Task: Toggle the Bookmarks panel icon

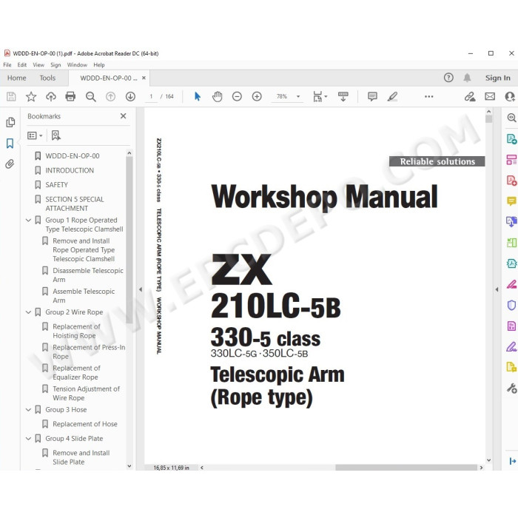Action: click(x=10, y=144)
